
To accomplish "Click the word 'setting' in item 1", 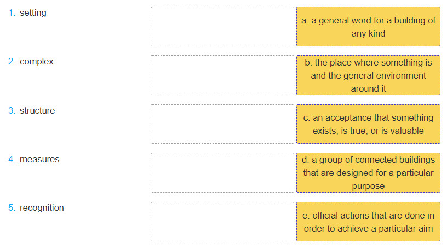I will pos(33,13).
